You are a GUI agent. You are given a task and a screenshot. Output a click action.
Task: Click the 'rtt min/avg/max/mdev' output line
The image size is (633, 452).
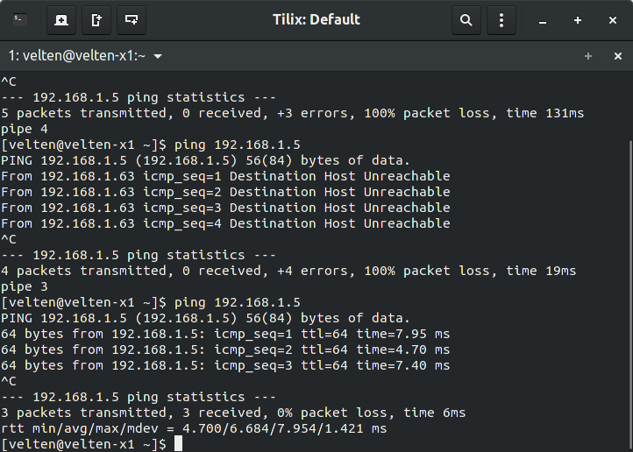194,428
